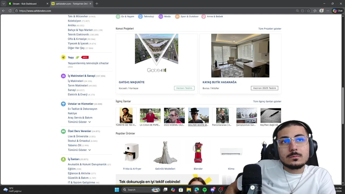Click the Moda category icon
The width and height of the screenshot is (345, 194).
tap(161, 16)
